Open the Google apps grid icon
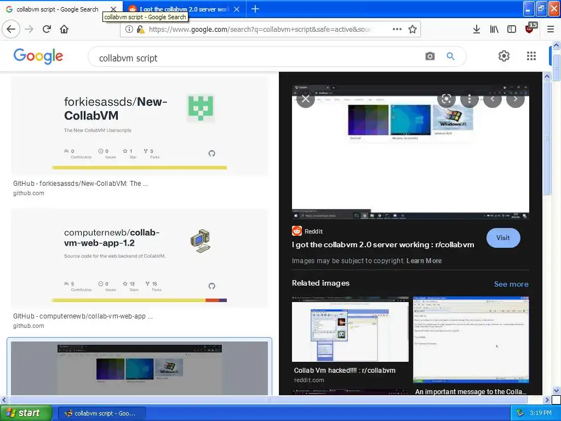The width and height of the screenshot is (561, 421). 531,56
